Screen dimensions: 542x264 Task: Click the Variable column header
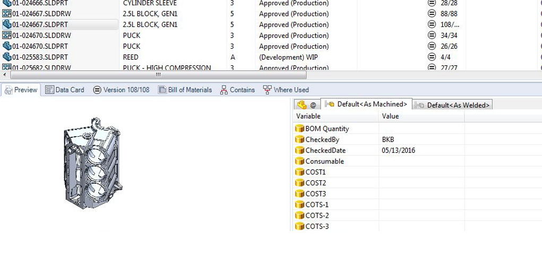click(335, 116)
